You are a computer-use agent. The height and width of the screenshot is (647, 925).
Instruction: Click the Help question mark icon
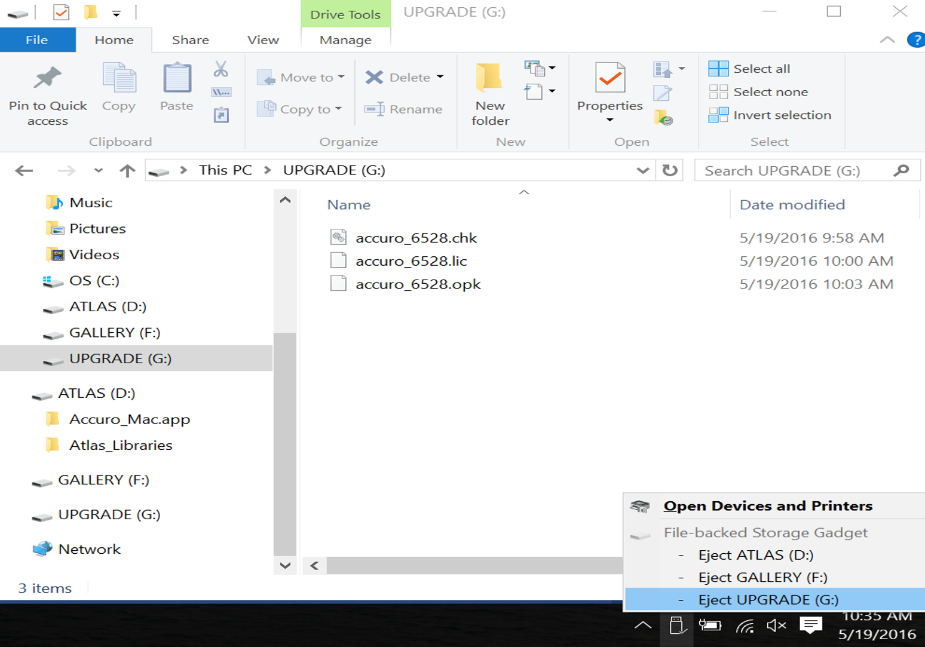[x=915, y=40]
